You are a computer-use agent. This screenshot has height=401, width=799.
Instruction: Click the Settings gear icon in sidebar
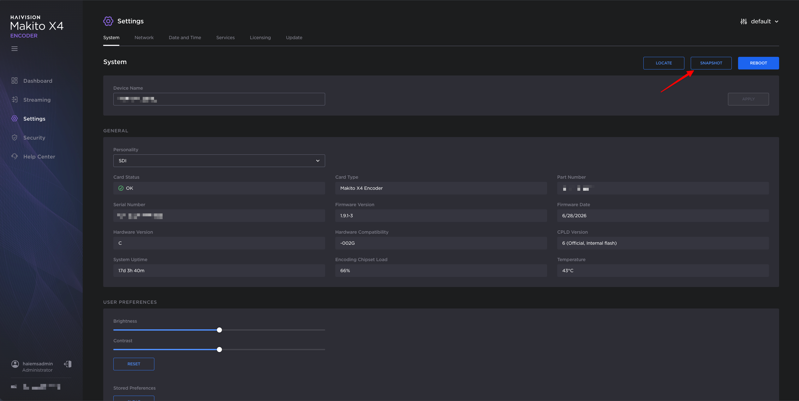(x=15, y=119)
